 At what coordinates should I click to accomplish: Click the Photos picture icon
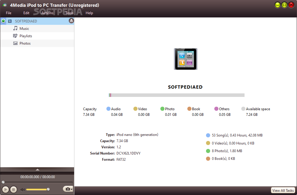(15, 43)
